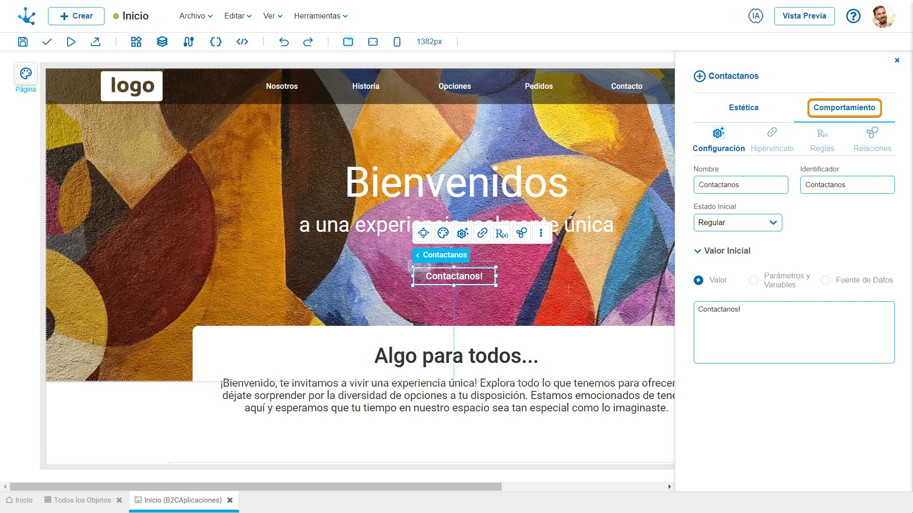Image resolution: width=913 pixels, height=513 pixels.
Task: Click Historia in the page navigation
Action: coord(366,86)
